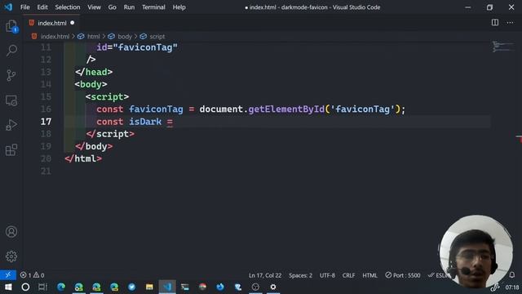Open the Run menu
This screenshot has height=294, width=522.
pyautogui.click(x=129, y=7)
